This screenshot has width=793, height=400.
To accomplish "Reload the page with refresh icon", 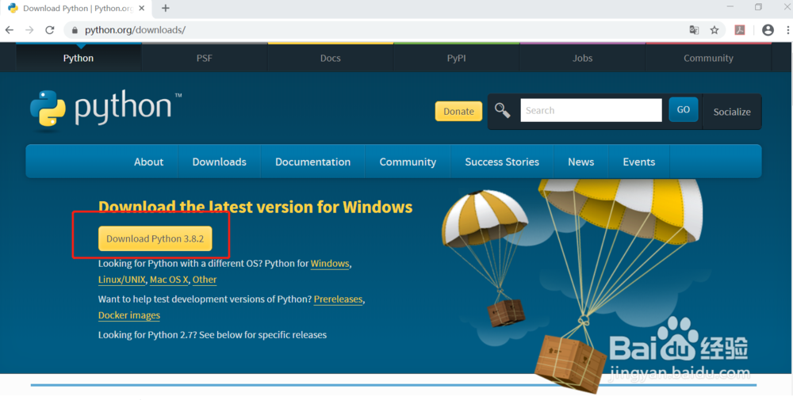I will 49,30.
